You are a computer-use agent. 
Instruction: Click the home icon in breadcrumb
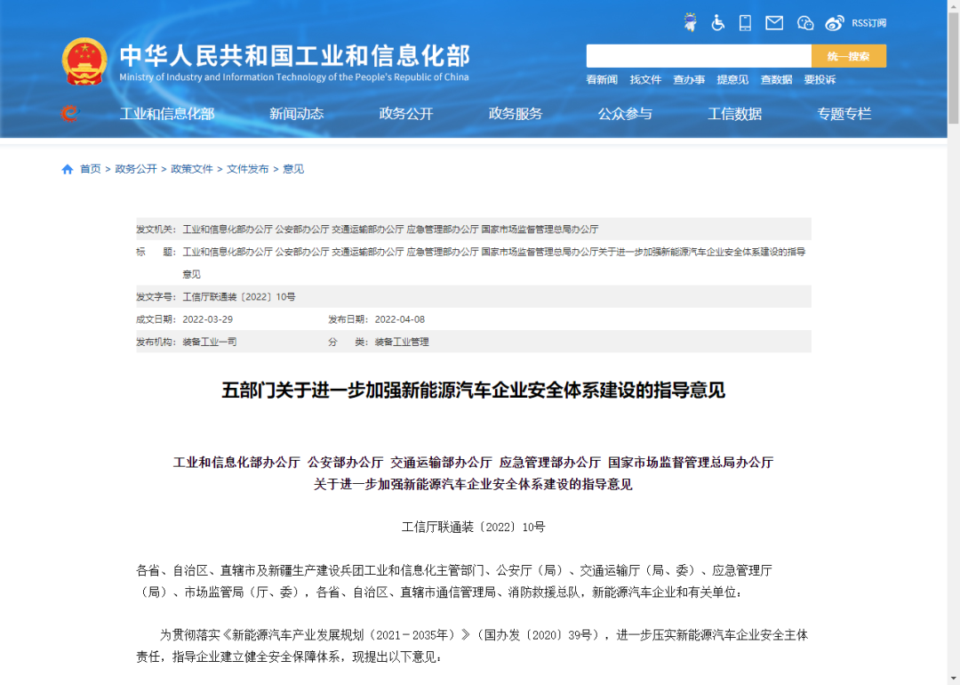[x=68, y=169]
